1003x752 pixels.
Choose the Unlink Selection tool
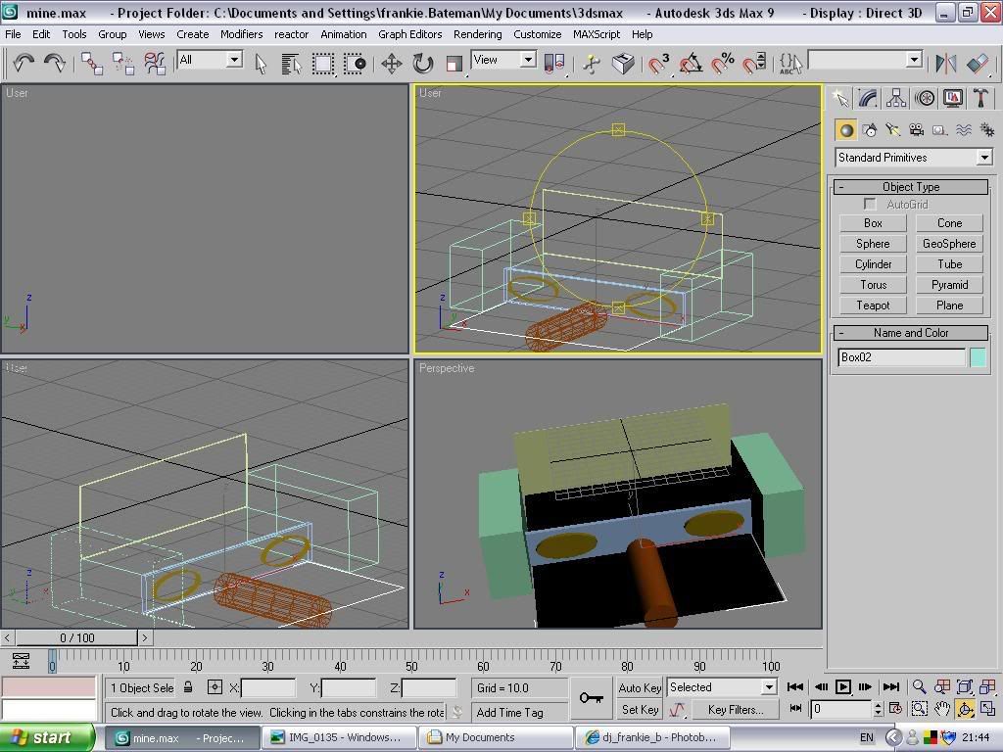(x=123, y=64)
